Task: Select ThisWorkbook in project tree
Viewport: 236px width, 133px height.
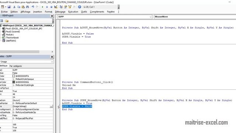Action: pos(12,38)
